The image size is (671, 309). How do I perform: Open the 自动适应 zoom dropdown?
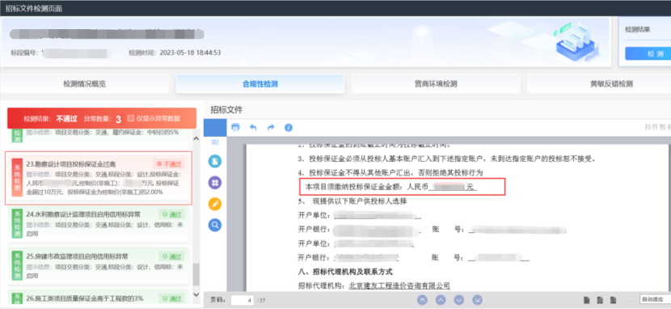point(655,299)
